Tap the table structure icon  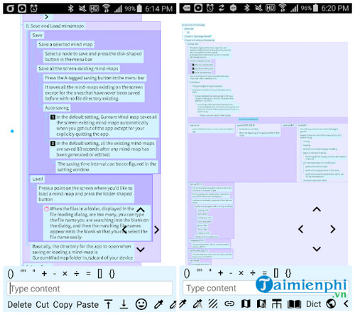pyautogui.click(x=276, y=304)
